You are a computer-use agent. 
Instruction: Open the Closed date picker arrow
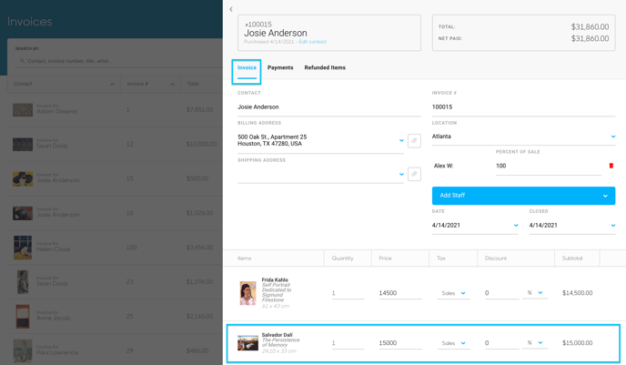point(613,226)
